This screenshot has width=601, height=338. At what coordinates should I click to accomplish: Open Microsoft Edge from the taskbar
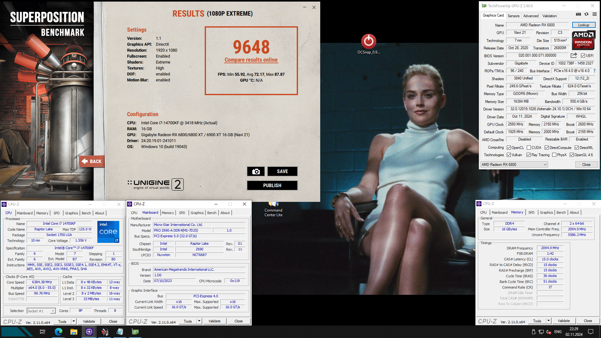point(59,332)
